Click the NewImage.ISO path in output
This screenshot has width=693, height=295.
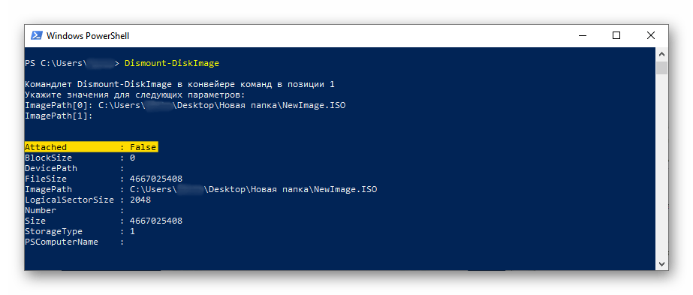pyautogui.click(x=253, y=189)
